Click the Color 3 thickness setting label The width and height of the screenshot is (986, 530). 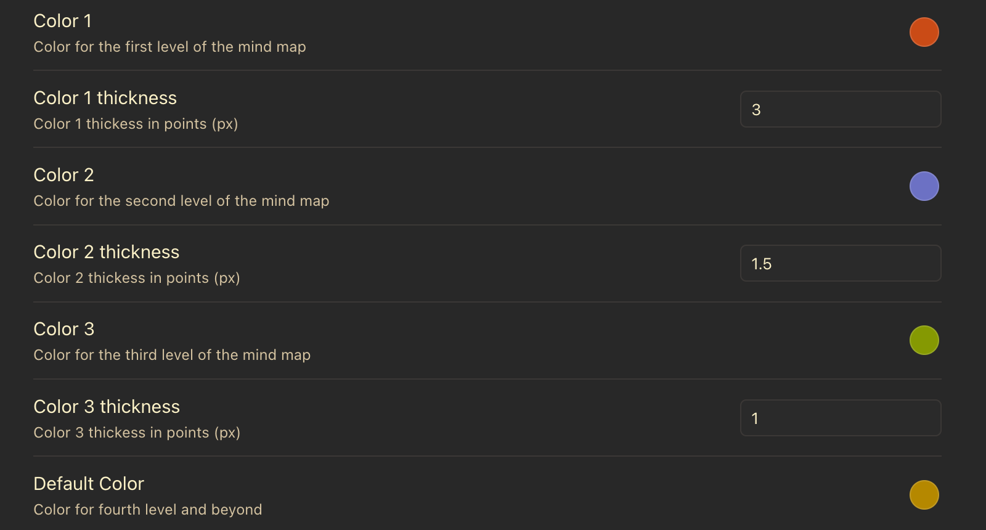106,406
